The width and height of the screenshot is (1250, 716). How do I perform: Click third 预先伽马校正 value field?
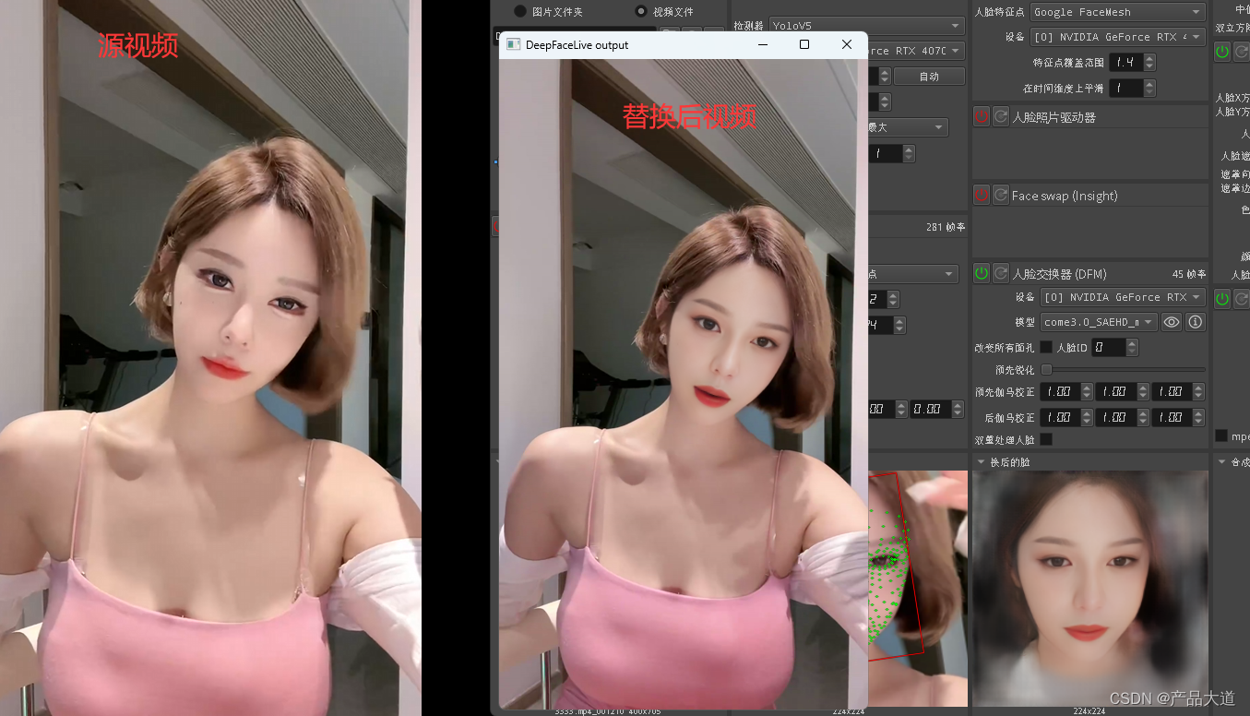point(1172,391)
